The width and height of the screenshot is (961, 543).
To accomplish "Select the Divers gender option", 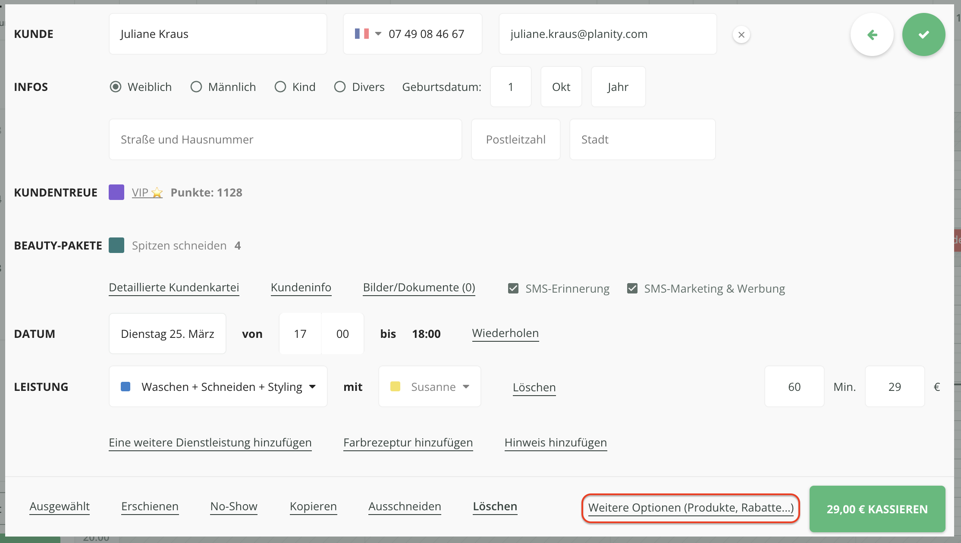I will point(340,87).
